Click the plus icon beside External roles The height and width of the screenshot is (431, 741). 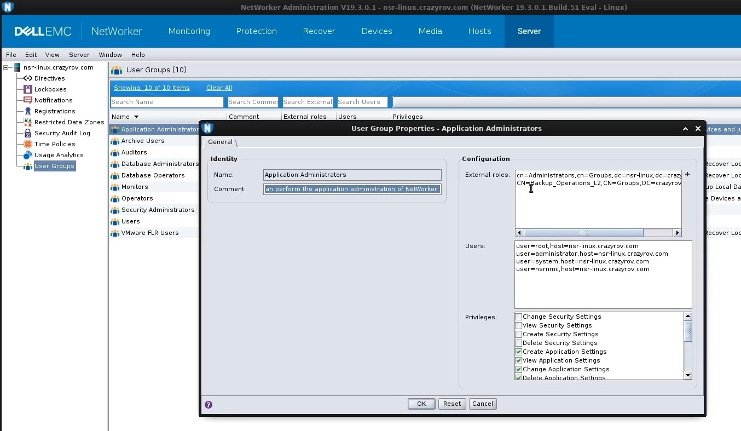tap(687, 175)
